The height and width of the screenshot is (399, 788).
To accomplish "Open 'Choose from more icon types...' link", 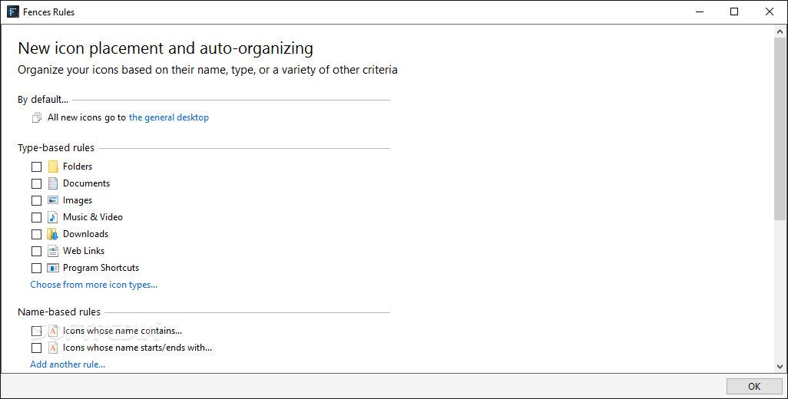I will (x=94, y=285).
